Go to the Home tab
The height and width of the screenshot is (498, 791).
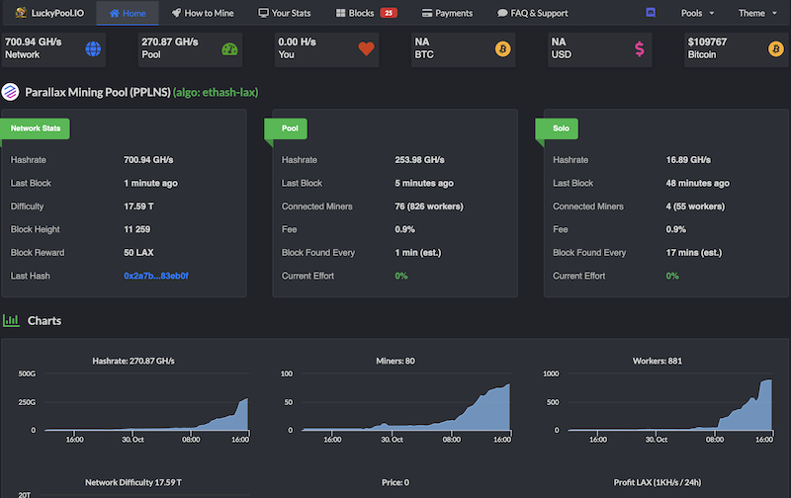tap(128, 13)
